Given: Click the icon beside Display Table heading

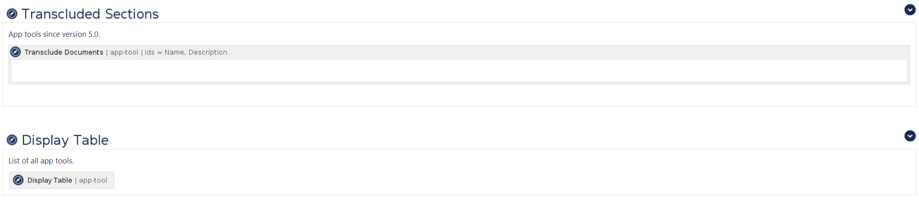Looking at the screenshot, I should (12, 140).
